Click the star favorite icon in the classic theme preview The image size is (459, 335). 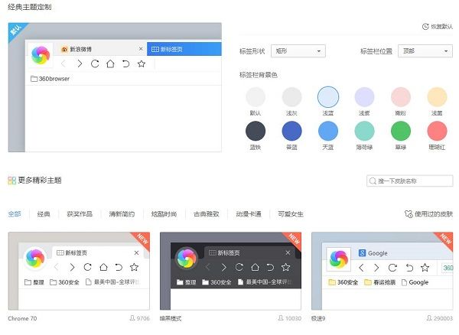pyautogui.click(x=142, y=63)
